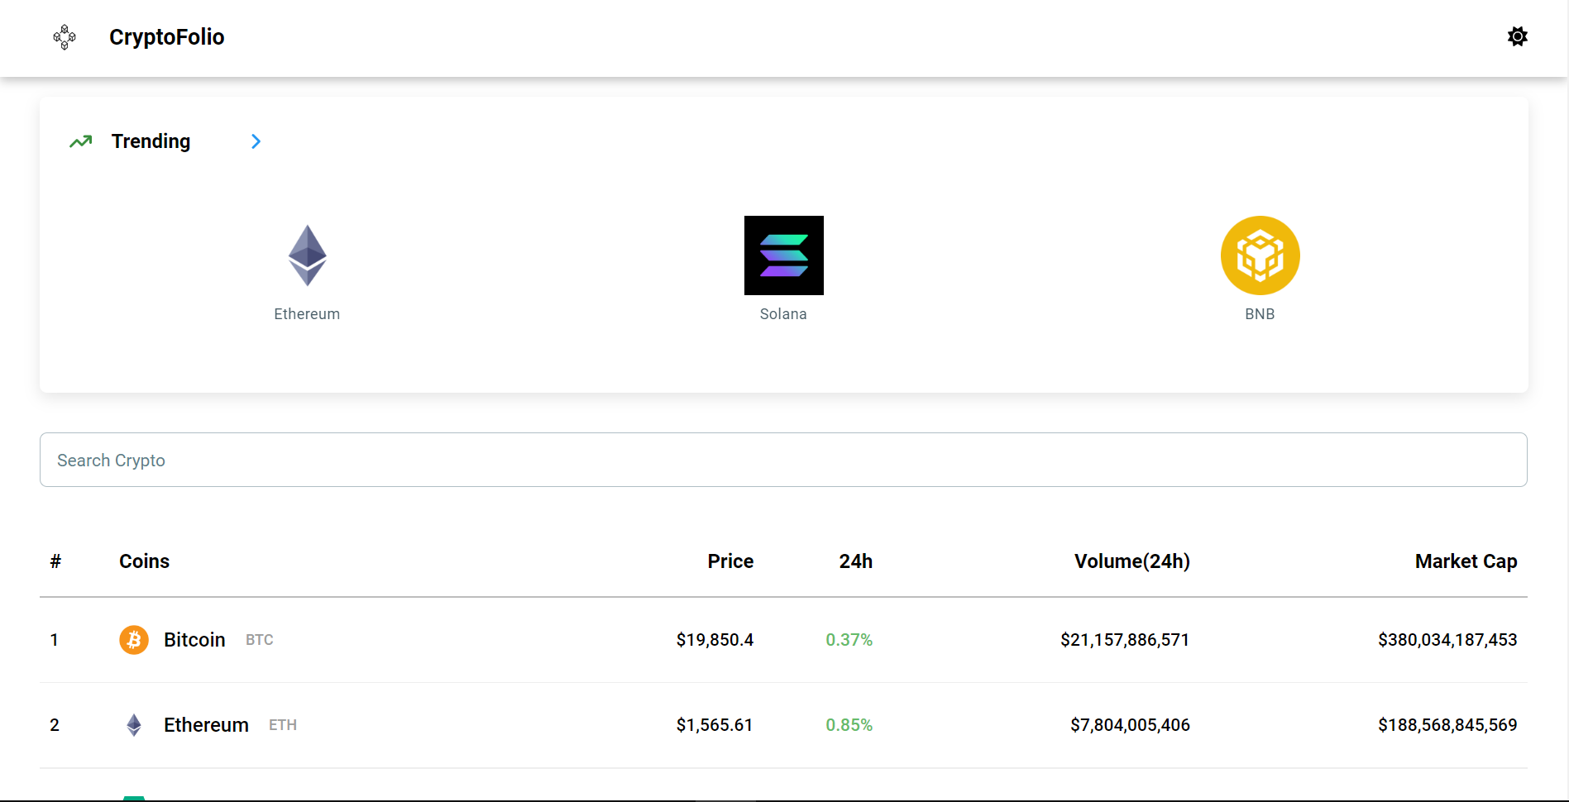Click the CryptoFolio title text
Viewport: 1569px width, 802px height.
(167, 37)
